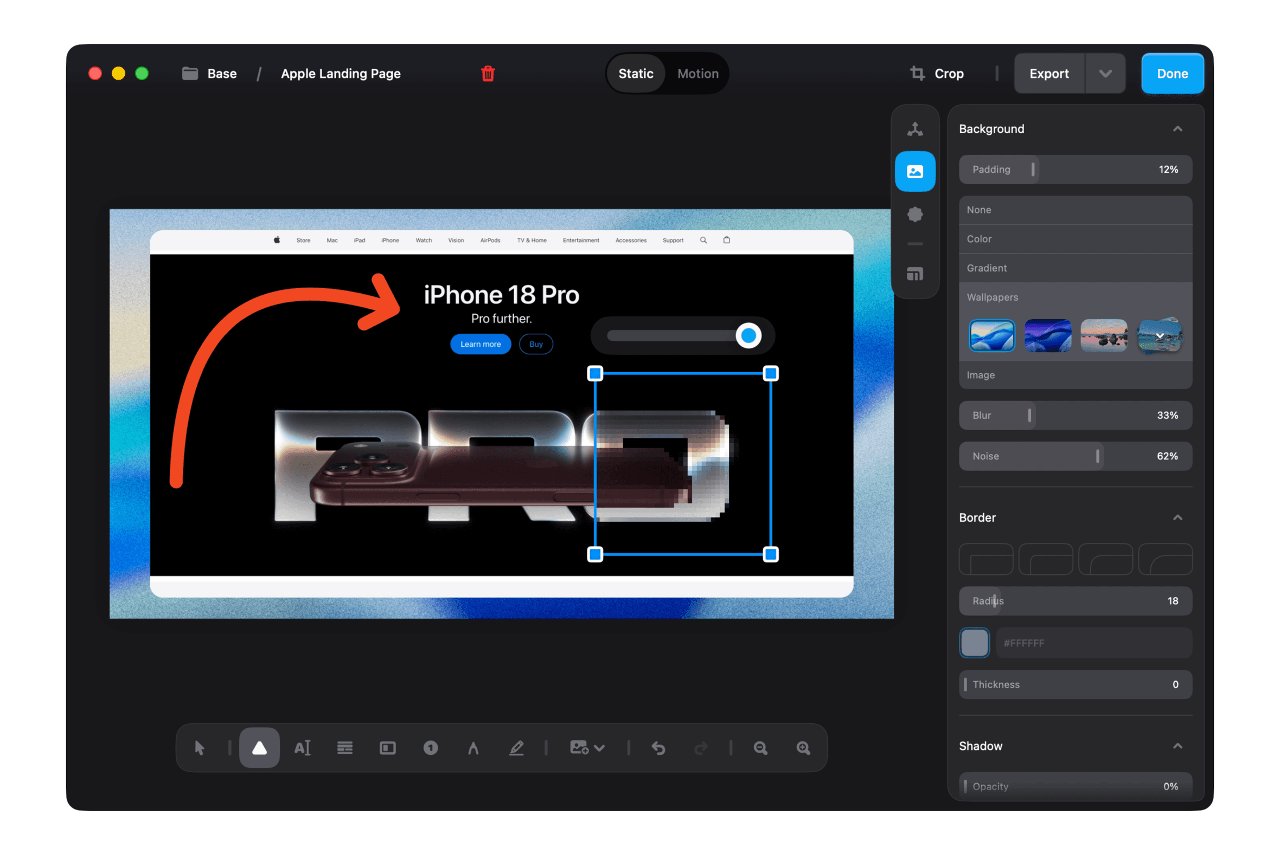Undo the last action
The image size is (1280, 855).
click(x=658, y=748)
